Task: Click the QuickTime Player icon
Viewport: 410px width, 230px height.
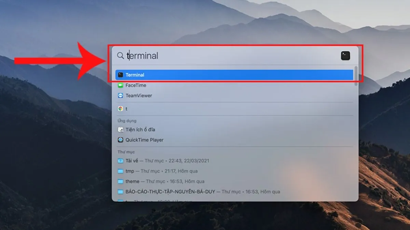Action: click(x=120, y=140)
